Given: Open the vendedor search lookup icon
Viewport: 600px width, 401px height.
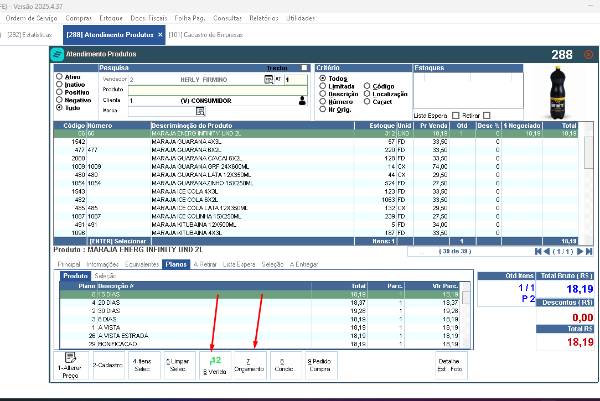Looking at the screenshot, I should (x=269, y=80).
